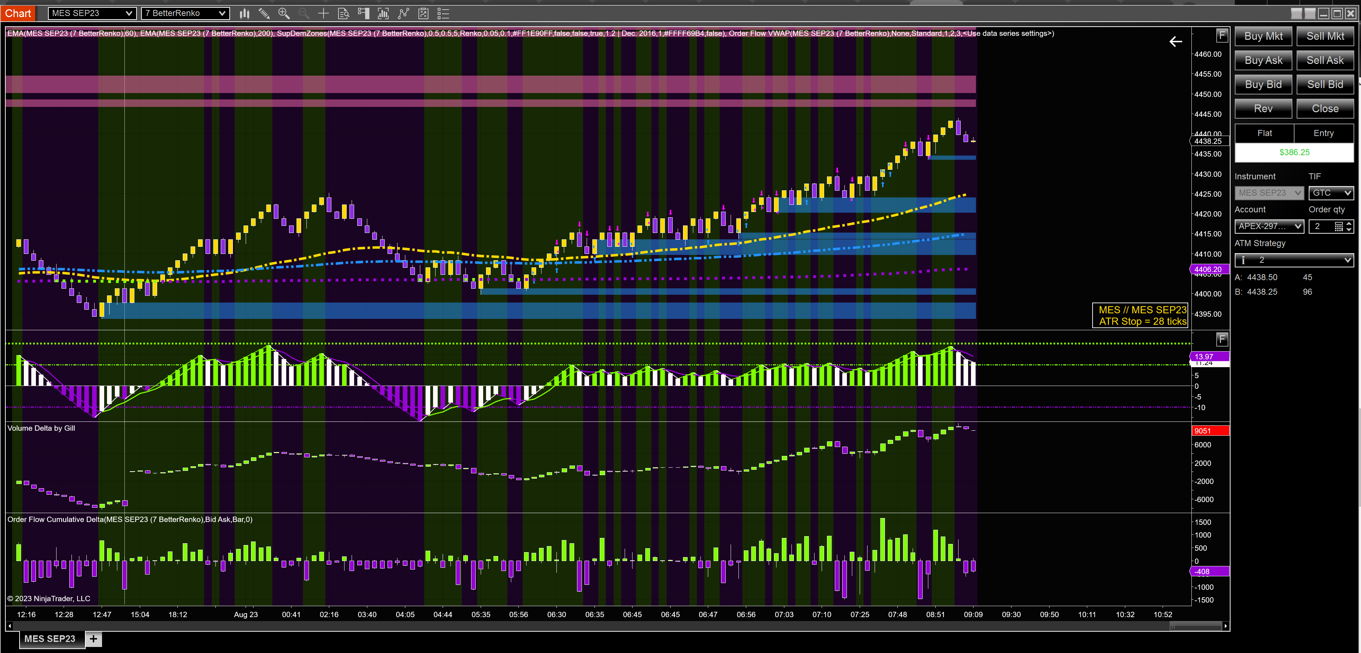
Task: Open the ATM Strategy dropdown
Action: [1294, 260]
